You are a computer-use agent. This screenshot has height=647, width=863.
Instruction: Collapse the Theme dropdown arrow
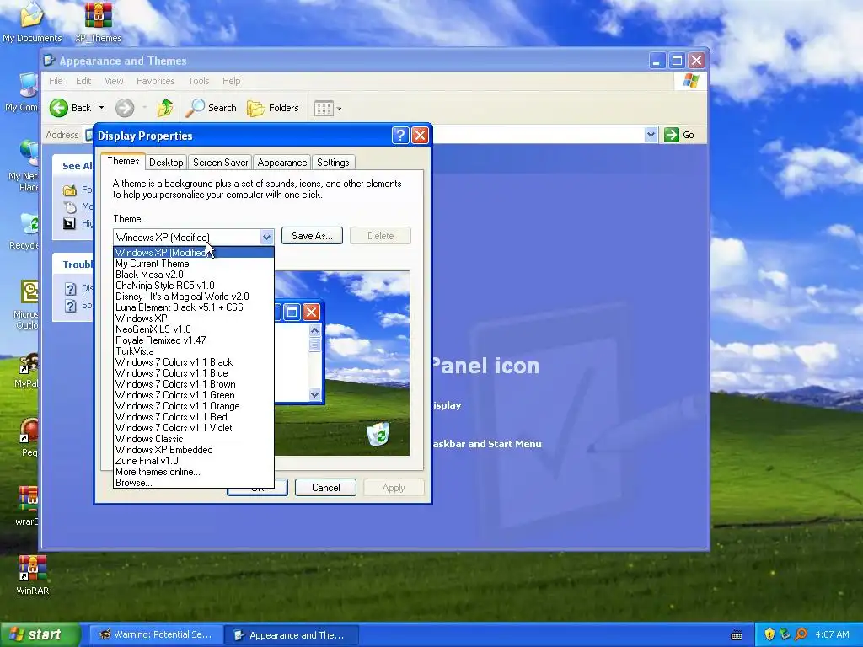266,237
